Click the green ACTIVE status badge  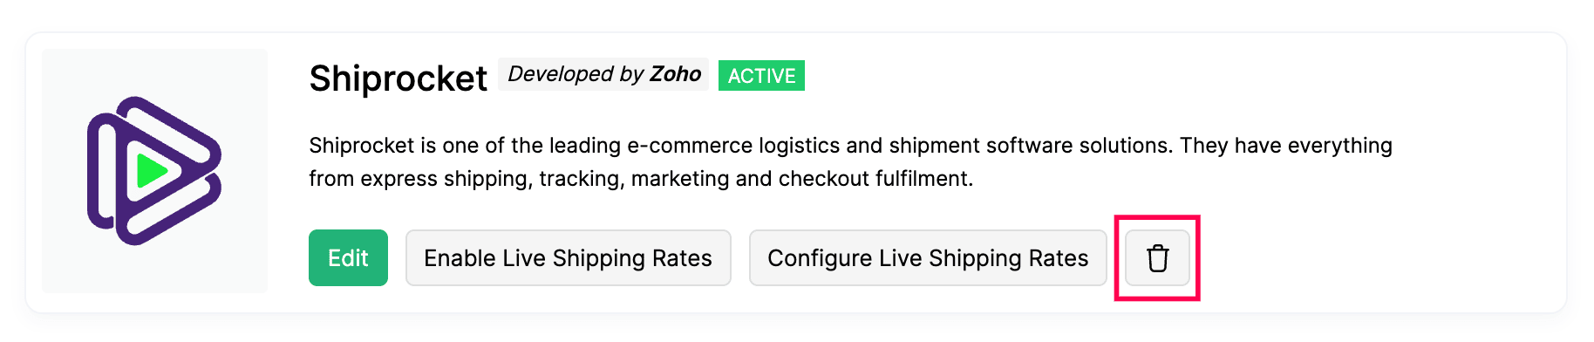(x=761, y=76)
